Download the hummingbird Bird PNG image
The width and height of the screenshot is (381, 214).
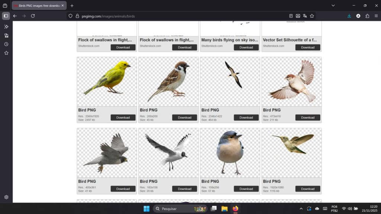307,189
